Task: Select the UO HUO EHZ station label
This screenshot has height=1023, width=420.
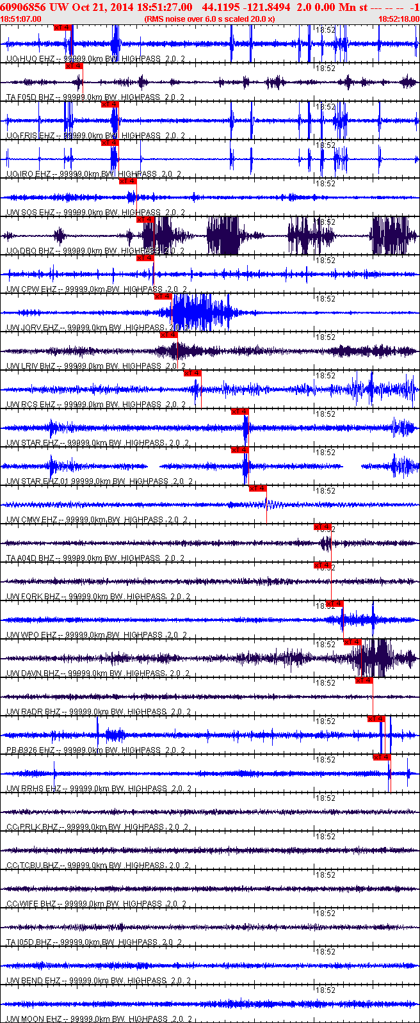Action: 96,59
